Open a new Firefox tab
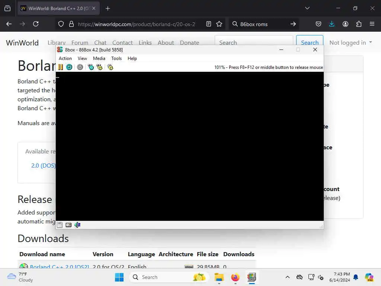The width and height of the screenshot is (381, 286). click(108, 8)
